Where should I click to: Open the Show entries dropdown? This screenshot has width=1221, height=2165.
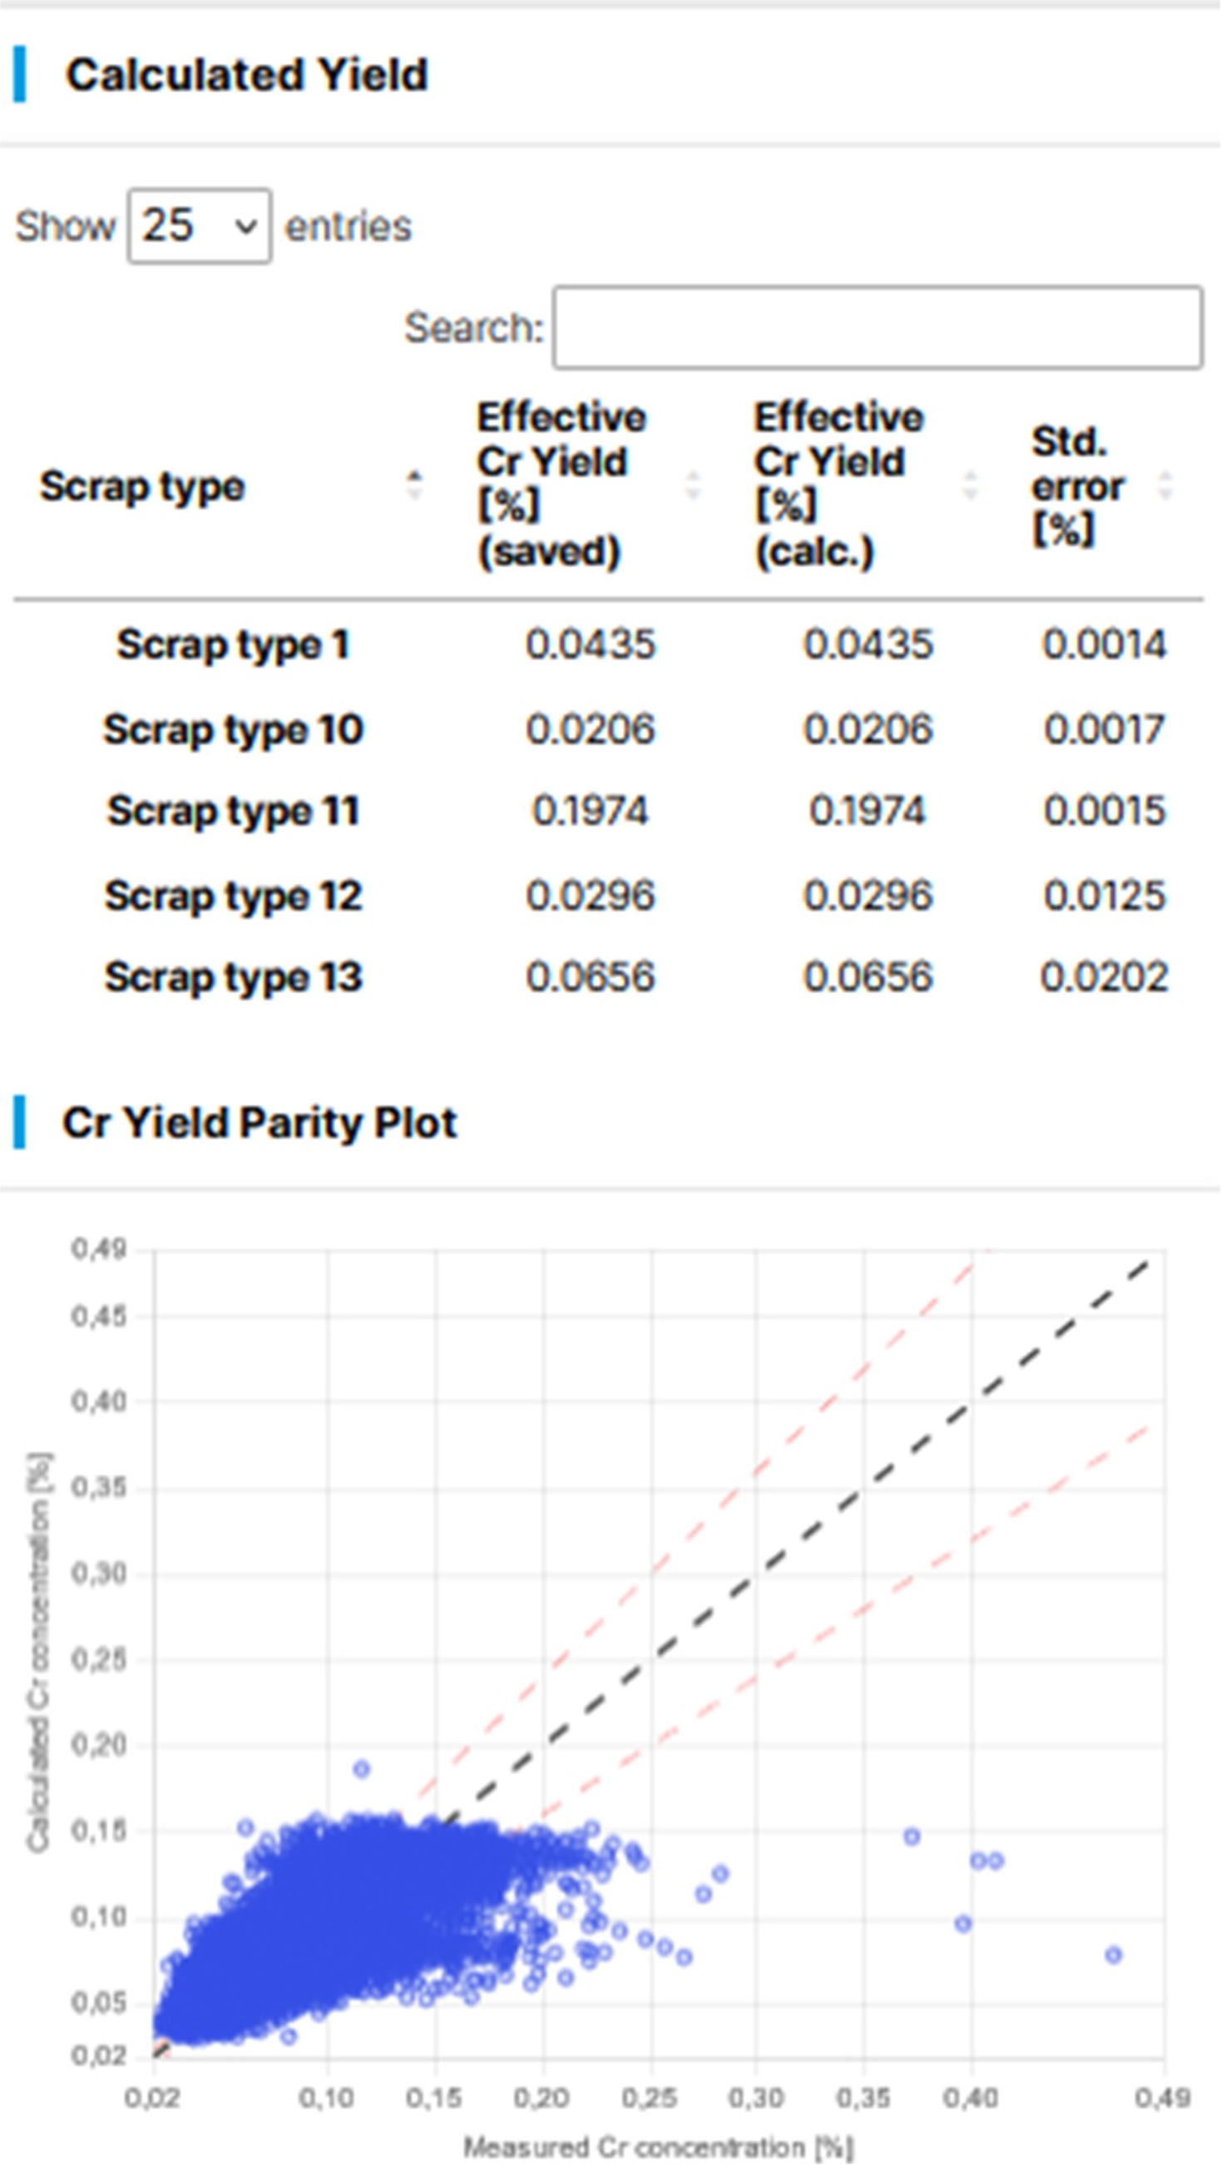pyautogui.click(x=199, y=226)
